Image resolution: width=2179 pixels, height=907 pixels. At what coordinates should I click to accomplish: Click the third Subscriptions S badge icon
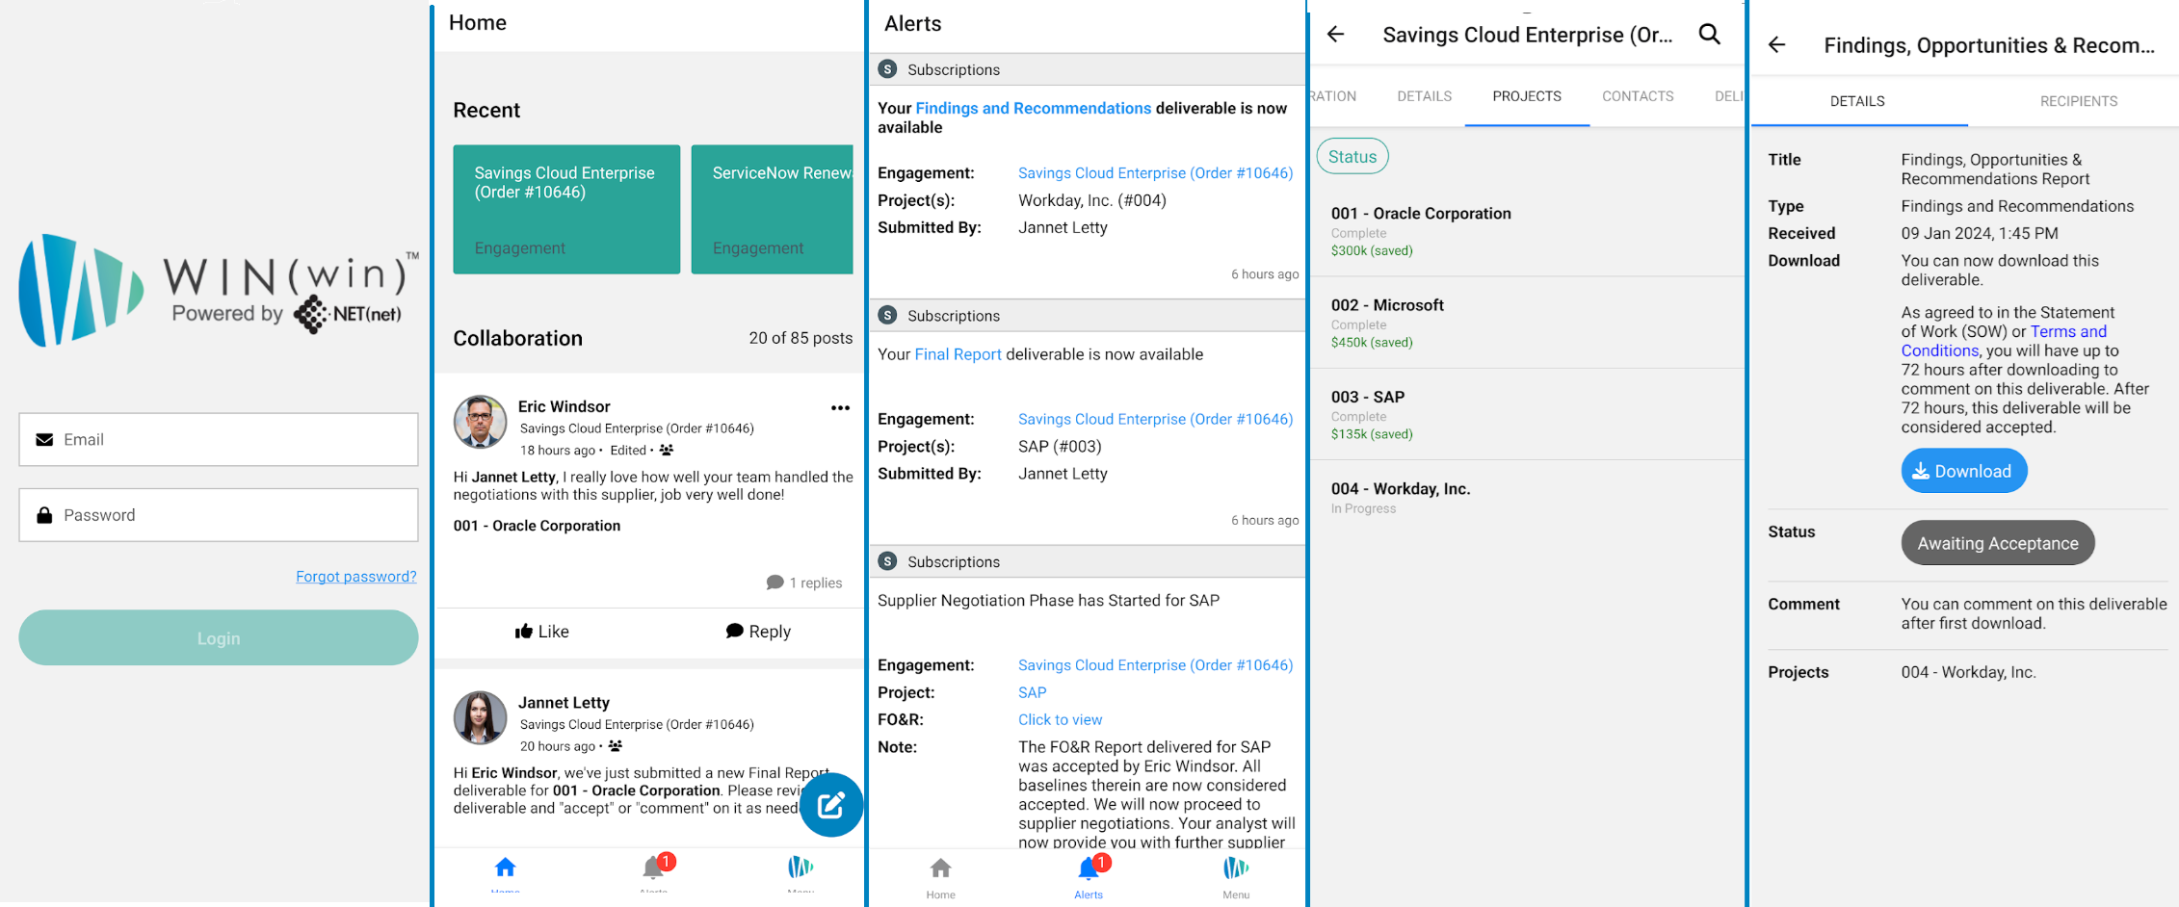(x=888, y=561)
